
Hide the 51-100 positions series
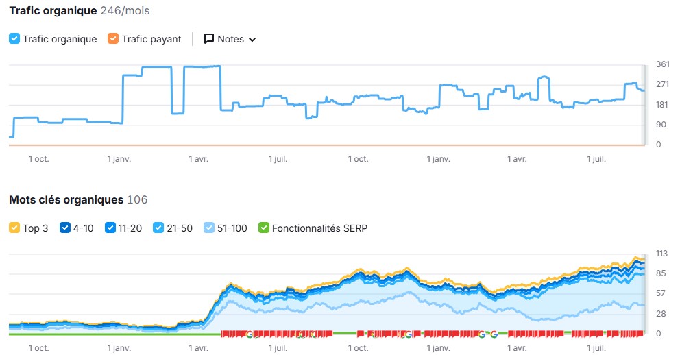(x=210, y=228)
